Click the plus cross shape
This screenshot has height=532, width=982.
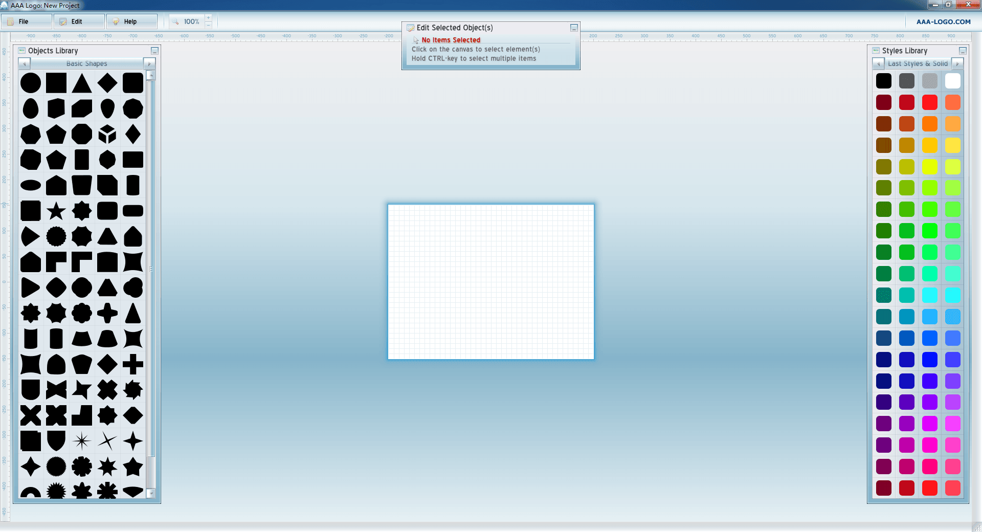(x=133, y=364)
